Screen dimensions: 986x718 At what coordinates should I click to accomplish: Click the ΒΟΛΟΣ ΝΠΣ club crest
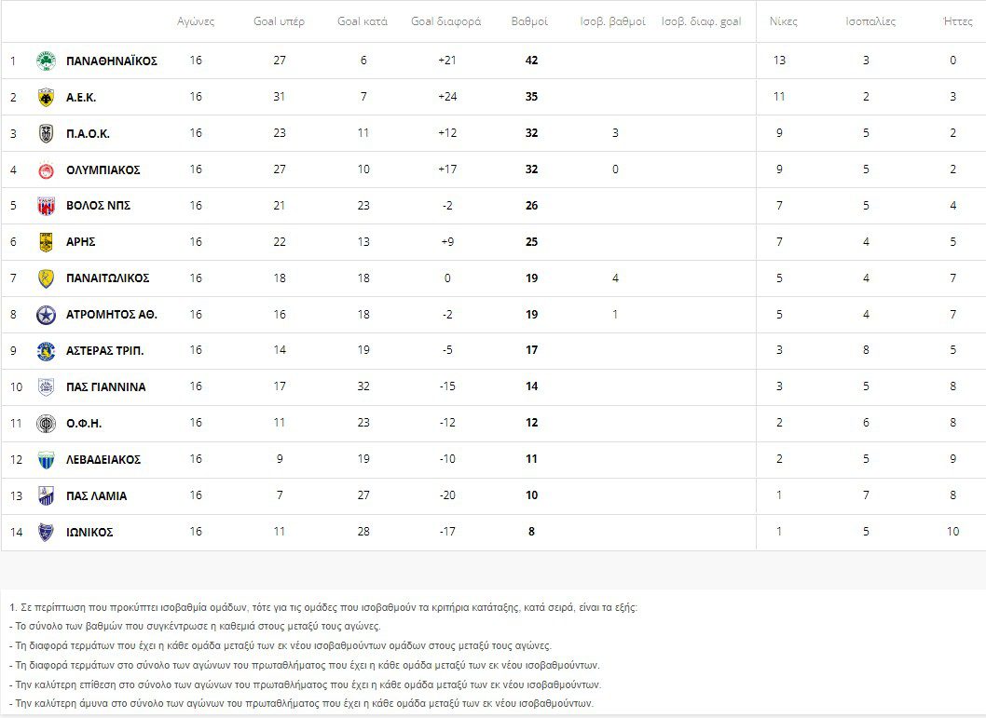(46, 206)
